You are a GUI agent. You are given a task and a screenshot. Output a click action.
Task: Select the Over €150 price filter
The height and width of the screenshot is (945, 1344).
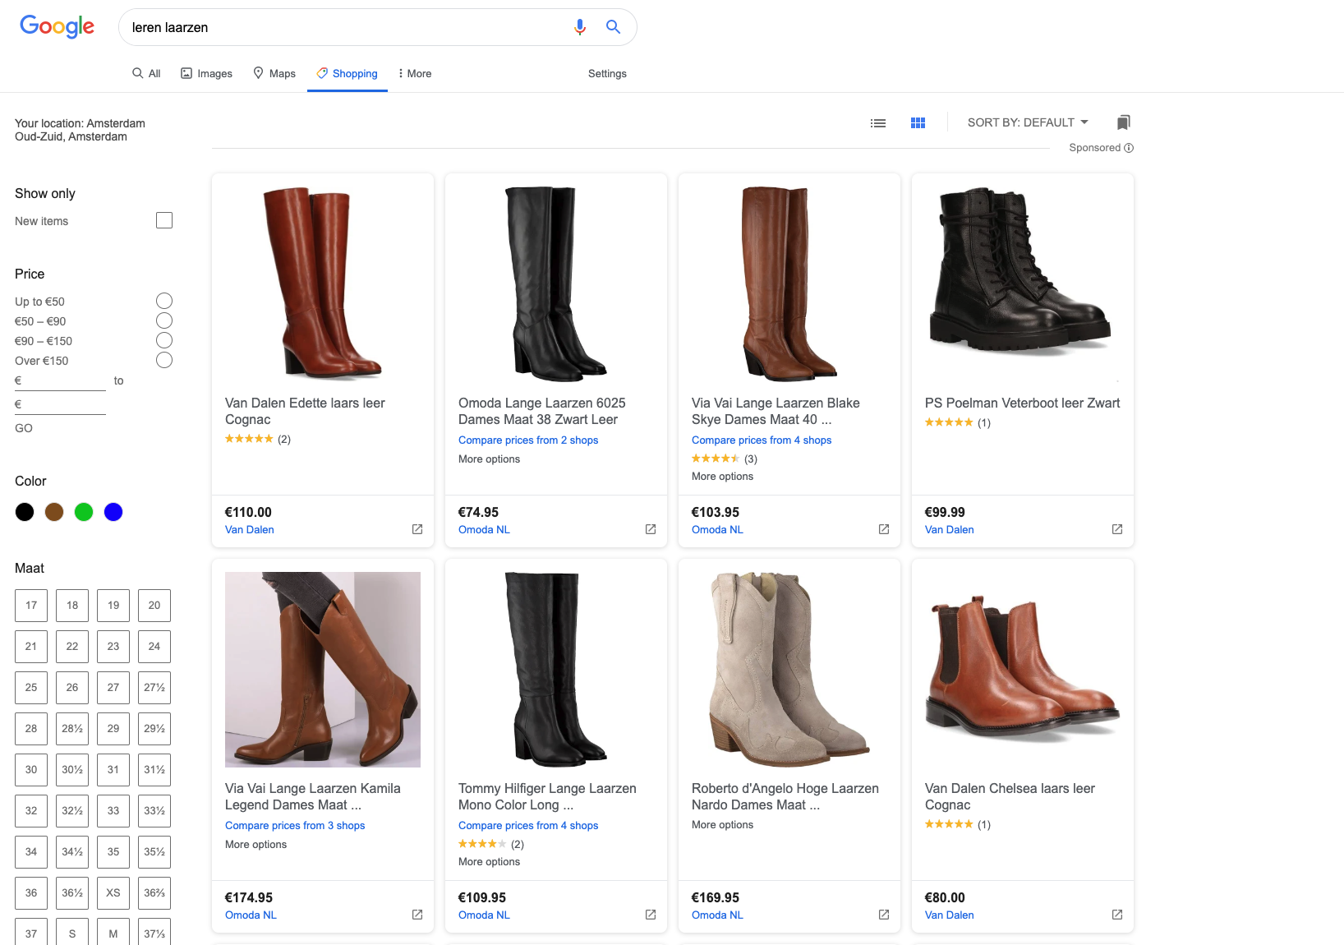(x=164, y=360)
